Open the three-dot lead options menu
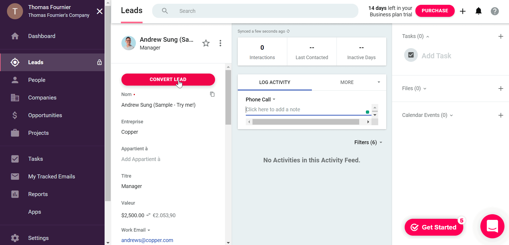Image resolution: width=509 pixels, height=245 pixels. 220,43
